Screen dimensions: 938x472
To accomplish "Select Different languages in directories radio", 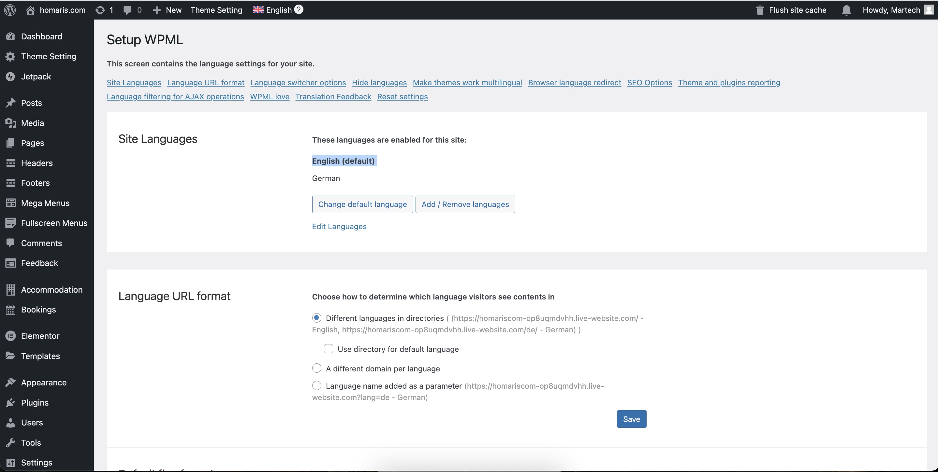I will click(317, 318).
